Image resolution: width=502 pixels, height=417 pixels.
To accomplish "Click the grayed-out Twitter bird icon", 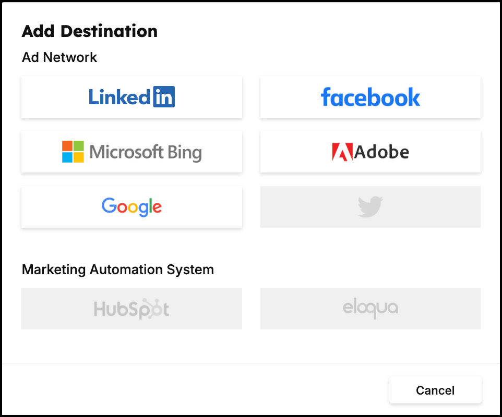I will coord(370,207).
